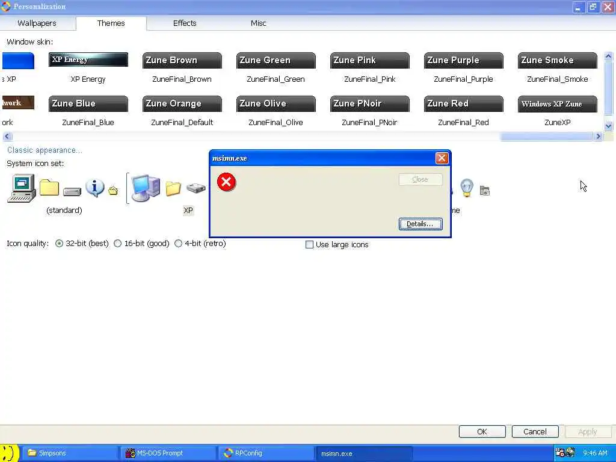The width and height of the screenshot is (616, 462).
Task: Select the Zune Olive window skin
Action: coord(276,103)
